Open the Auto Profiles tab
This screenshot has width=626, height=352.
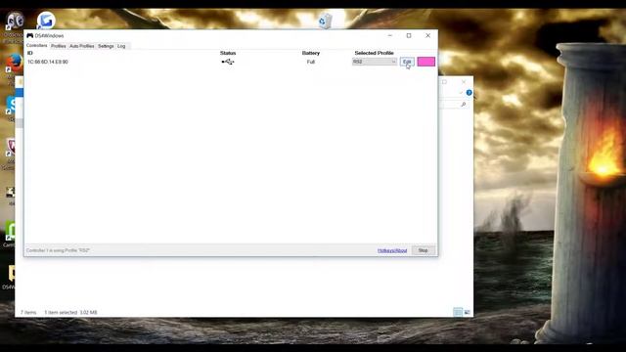82,46
